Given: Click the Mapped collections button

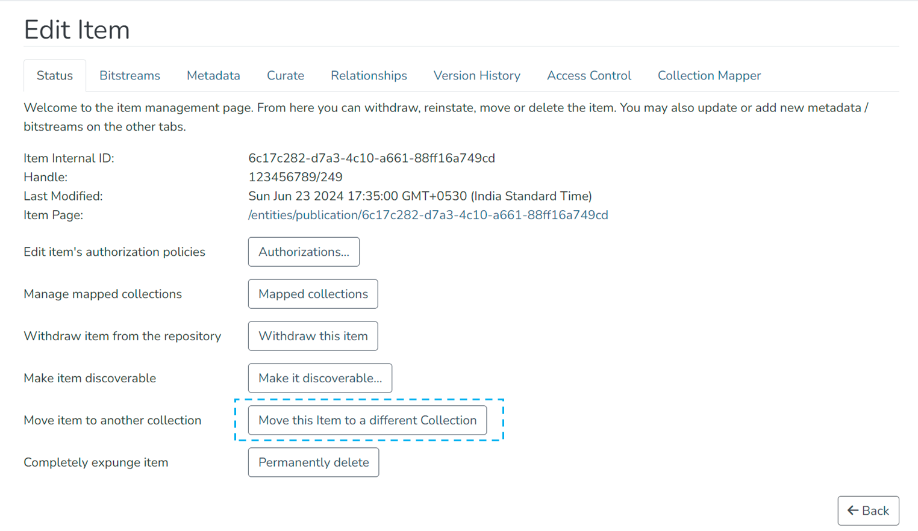Looking at the screenshot, I should pos(313,294).
